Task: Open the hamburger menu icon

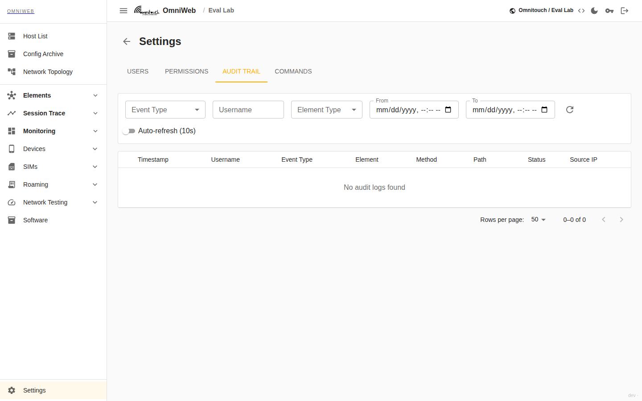Action: pyautogui.click(x=123, y=11)
